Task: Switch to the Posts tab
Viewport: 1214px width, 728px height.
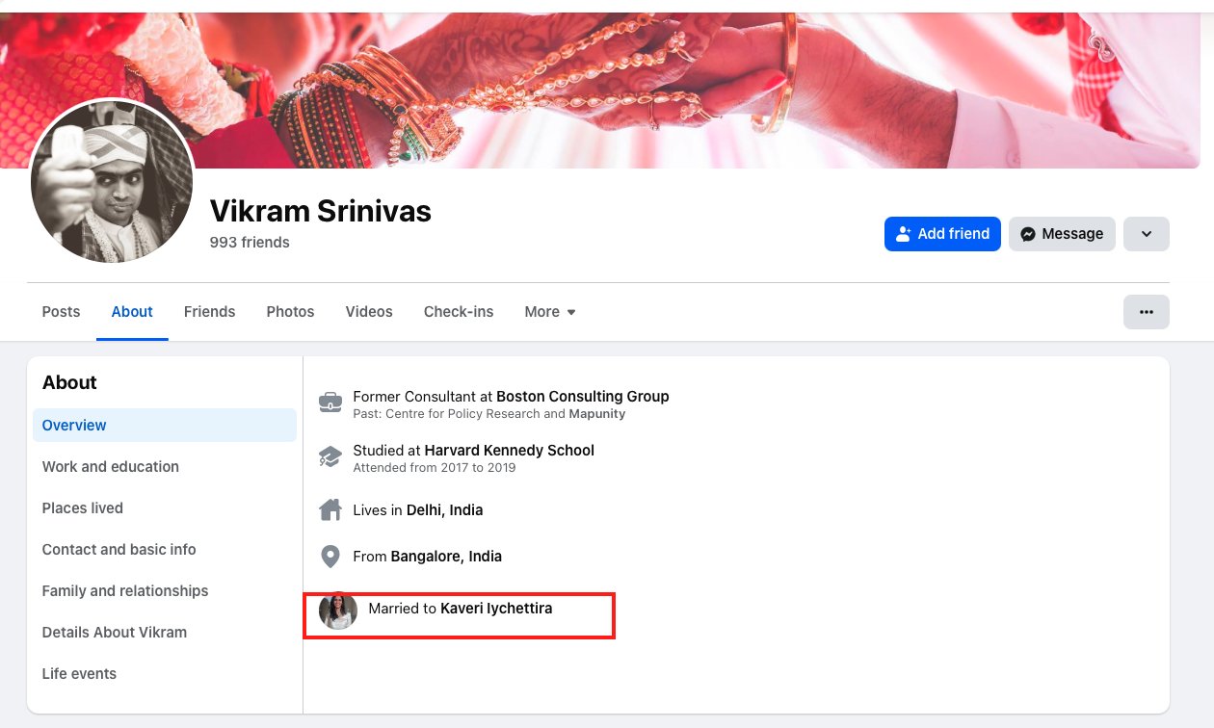Action: tap(62, 312)
